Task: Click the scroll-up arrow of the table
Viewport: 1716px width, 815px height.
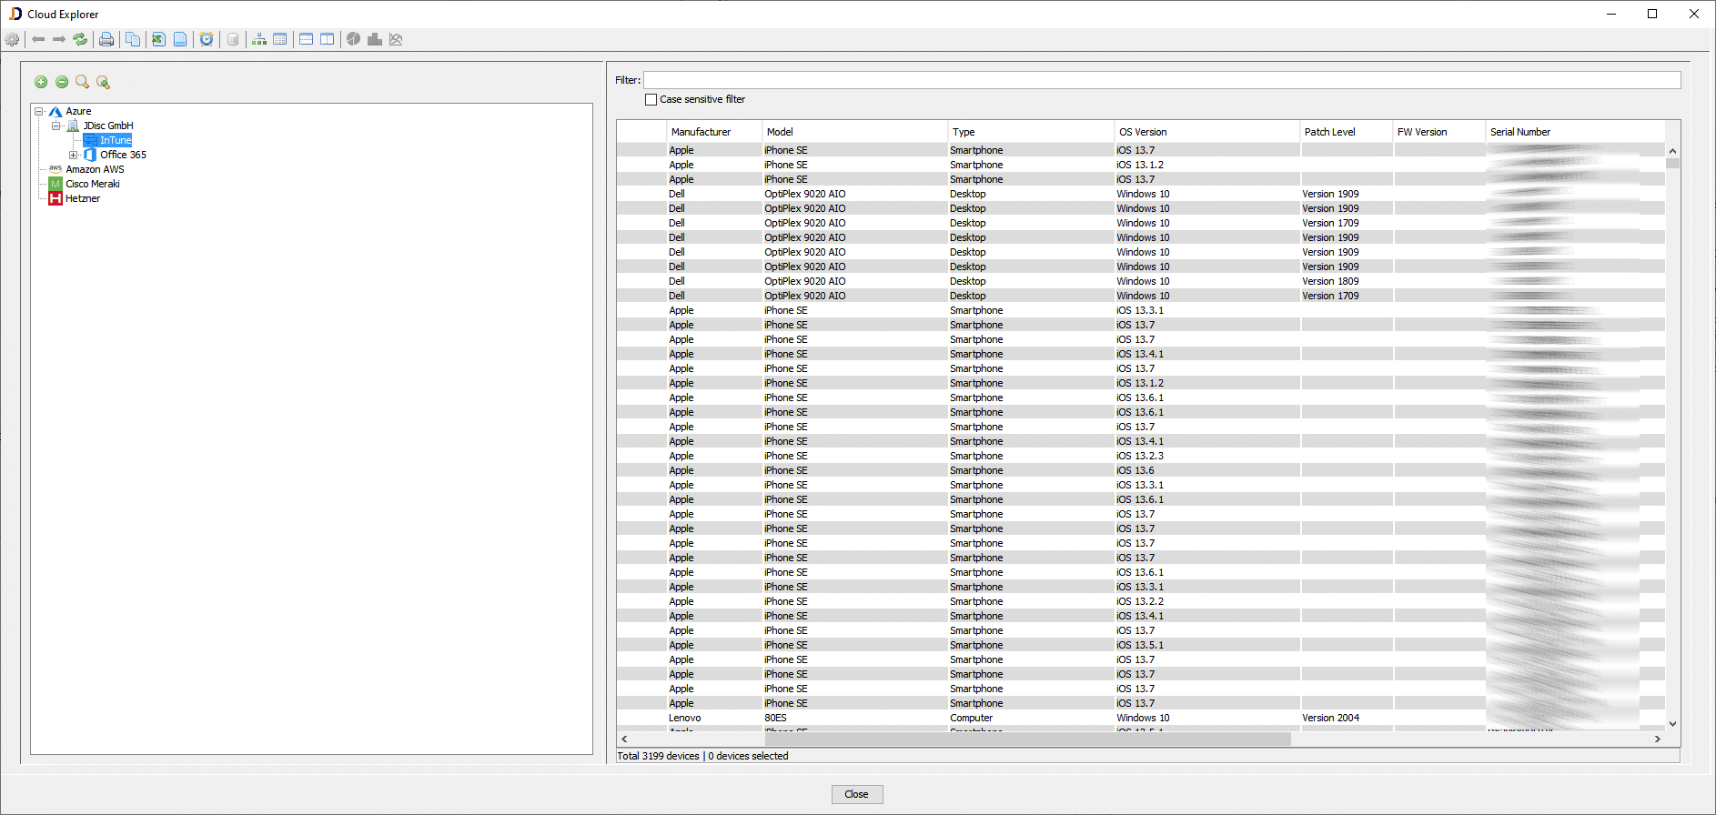Action: [1672, 151]
